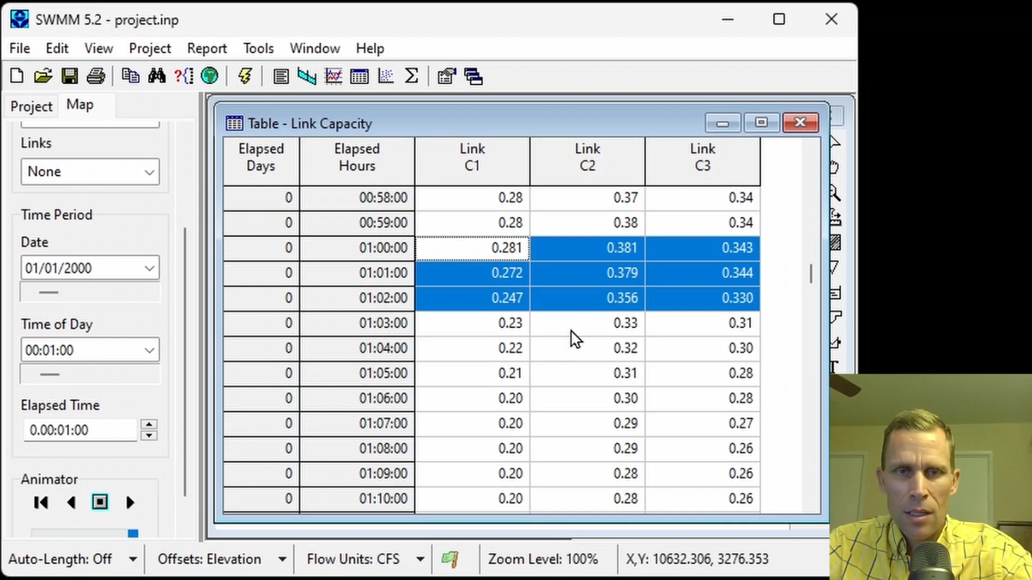Adjust the animator speed slider
Viewport: 1032px width, 580px height.
pos(133,534)
